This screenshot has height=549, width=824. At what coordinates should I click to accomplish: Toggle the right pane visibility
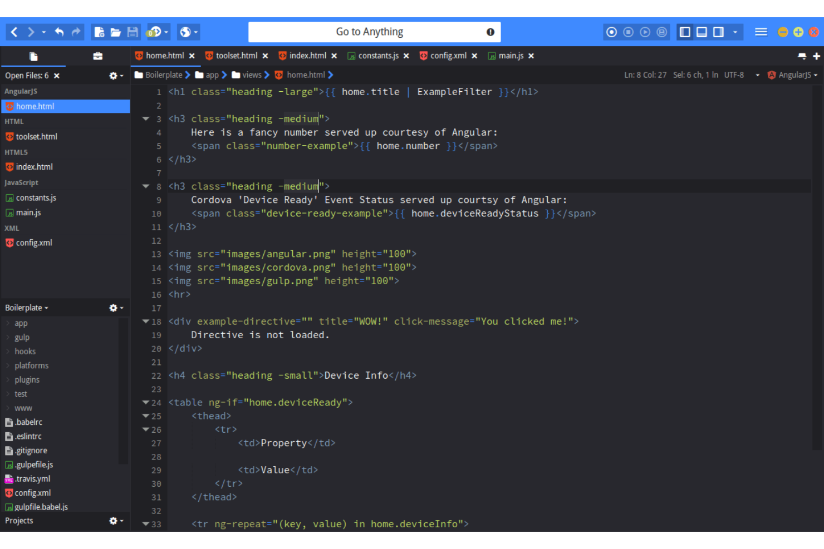click(719, 32)
